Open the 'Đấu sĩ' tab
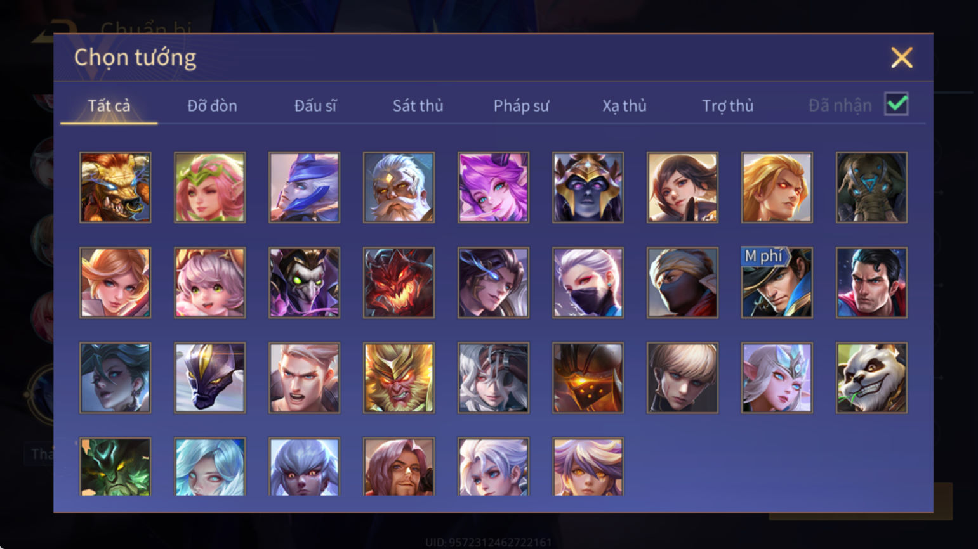Viewport: 978px width, 549px height. 315,106
